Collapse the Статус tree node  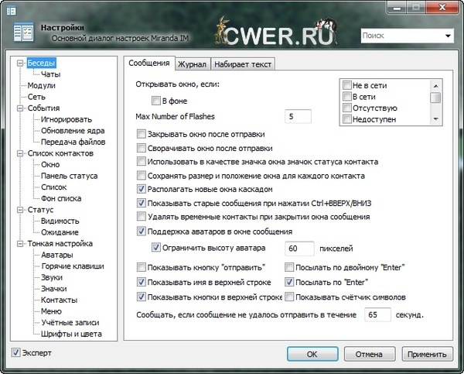click(20, 210)
